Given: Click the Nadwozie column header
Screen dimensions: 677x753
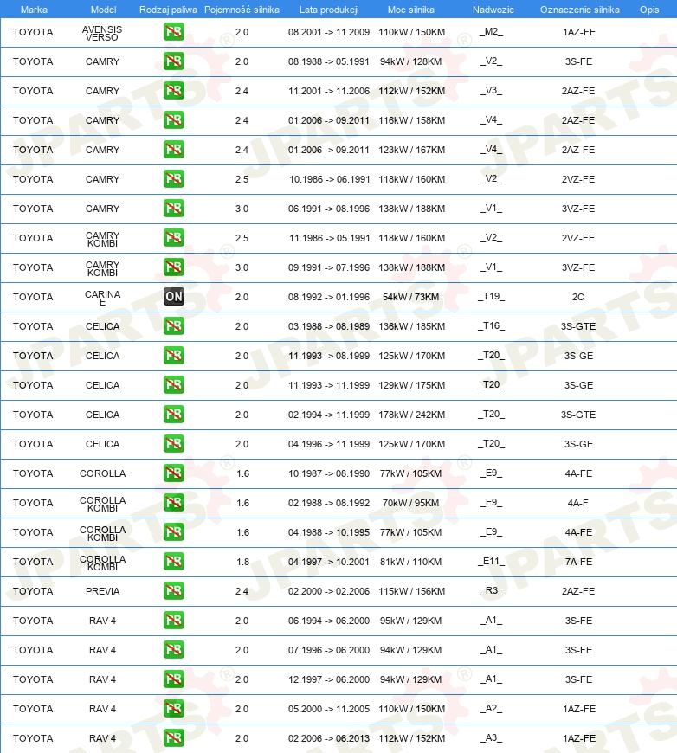Looking at the screenshot, I should point(493,10).
